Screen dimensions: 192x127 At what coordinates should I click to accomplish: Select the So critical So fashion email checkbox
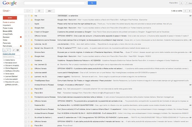tap(26, 117)
